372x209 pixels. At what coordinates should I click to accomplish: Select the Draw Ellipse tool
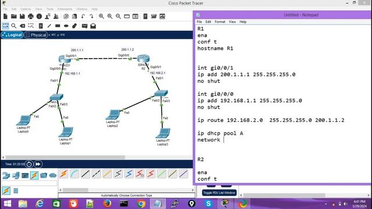pyautogui.click(x=66, y=26)
